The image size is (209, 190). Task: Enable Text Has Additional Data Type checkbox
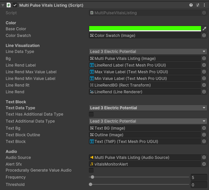point(91,114)
